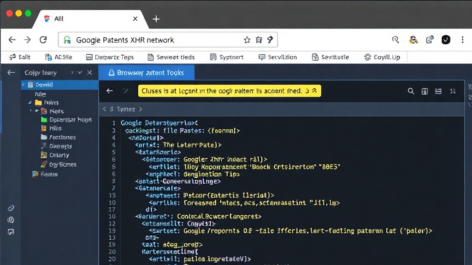
Task: Go back using the browser back arrow
Action: pyautogui.click(x=12, y=40)
